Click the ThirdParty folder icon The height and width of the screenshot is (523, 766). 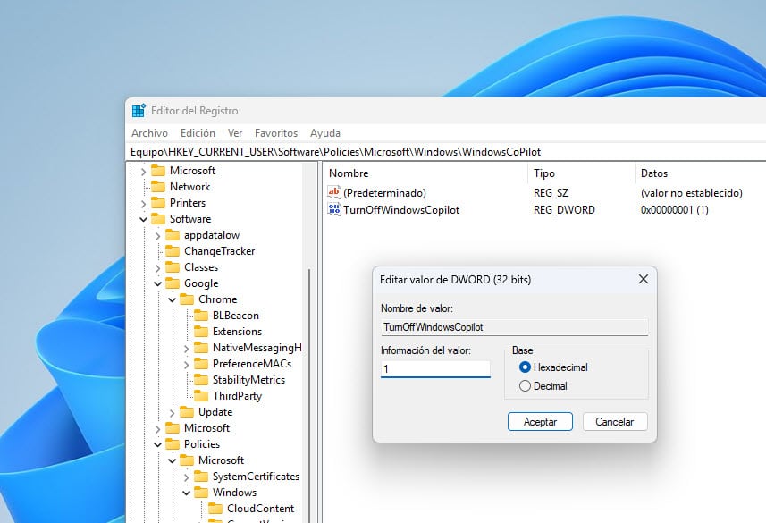point(201,395)
